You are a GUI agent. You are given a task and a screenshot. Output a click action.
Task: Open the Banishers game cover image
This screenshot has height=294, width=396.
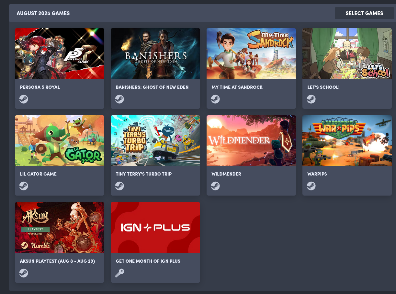[155, 54]
